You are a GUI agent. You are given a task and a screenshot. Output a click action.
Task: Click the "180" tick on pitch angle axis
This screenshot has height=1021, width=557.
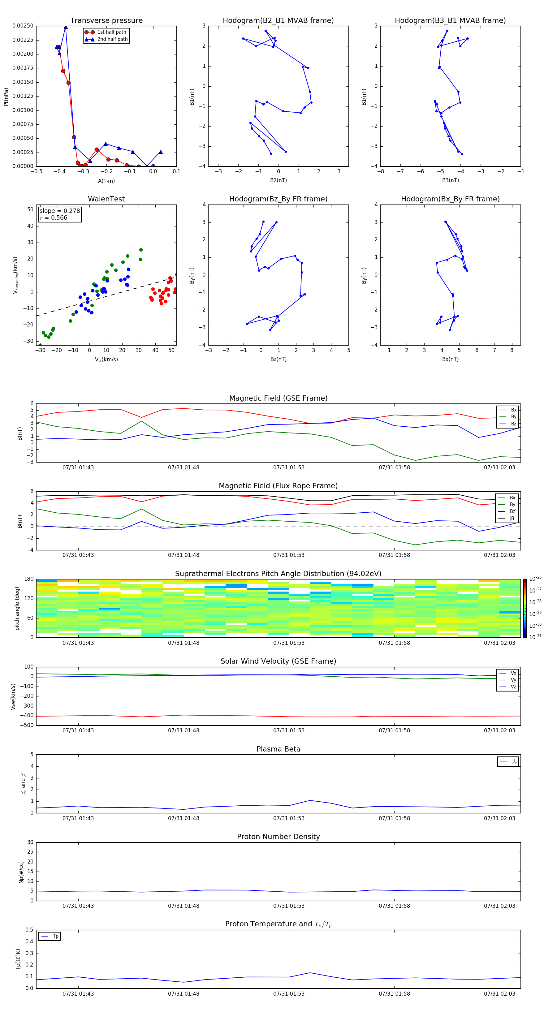28,579
